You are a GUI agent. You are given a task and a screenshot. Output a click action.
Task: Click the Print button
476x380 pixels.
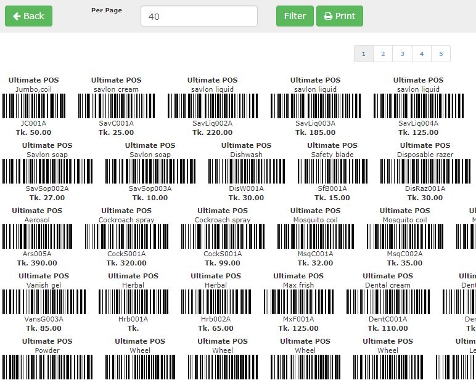339,16
